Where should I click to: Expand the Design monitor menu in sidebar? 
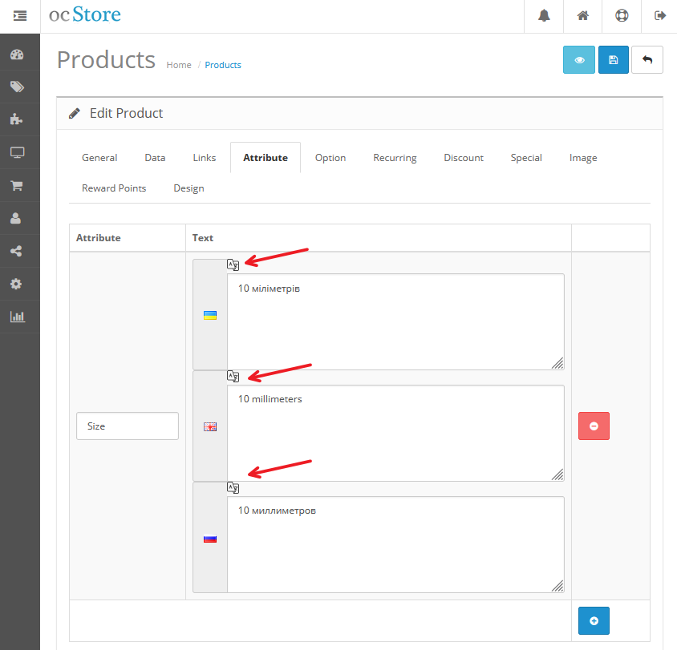click(x=17, y=152)
